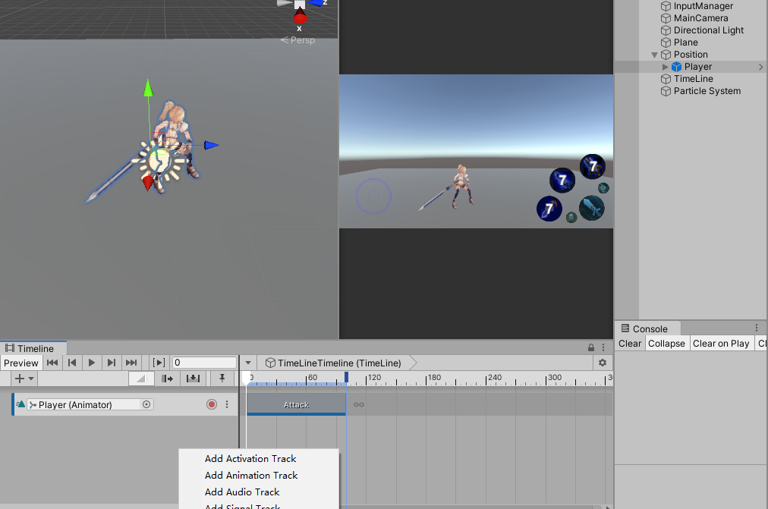Toggle the play range mode

(x=159, y=363)
